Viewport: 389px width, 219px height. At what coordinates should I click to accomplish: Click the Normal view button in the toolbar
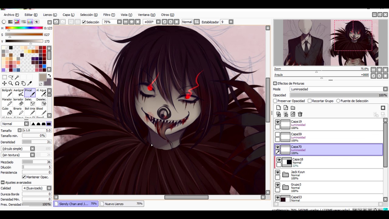187,22
